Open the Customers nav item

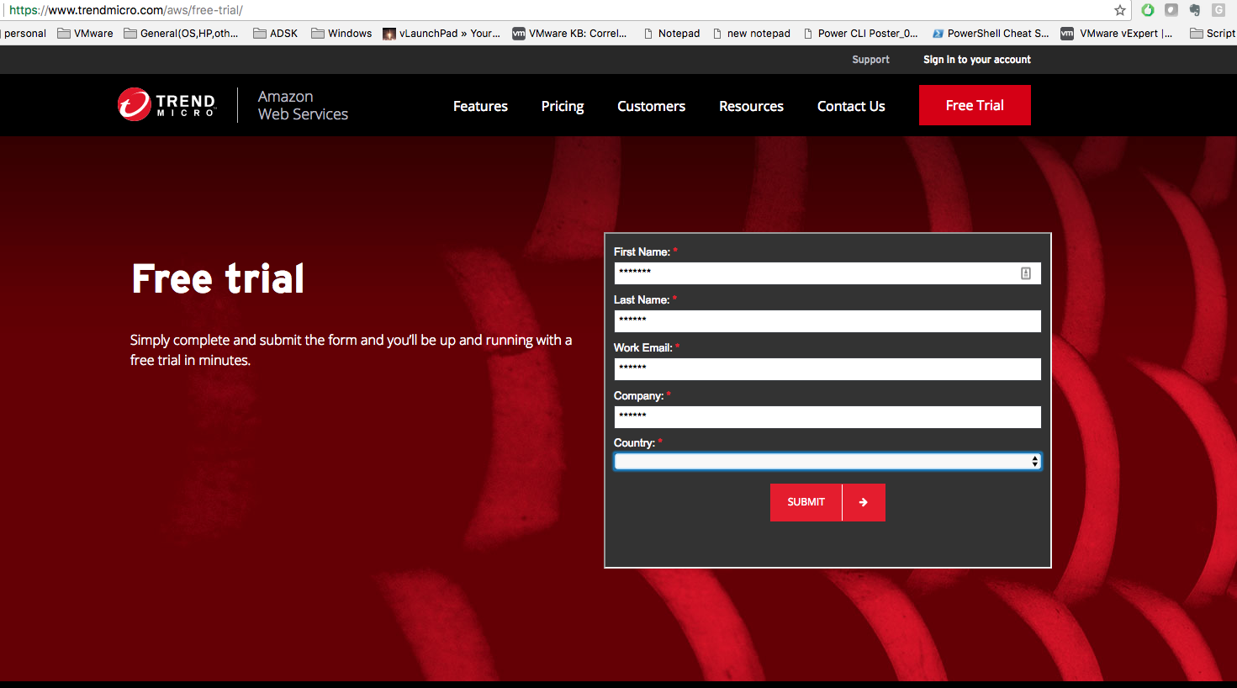pos(651,106)
